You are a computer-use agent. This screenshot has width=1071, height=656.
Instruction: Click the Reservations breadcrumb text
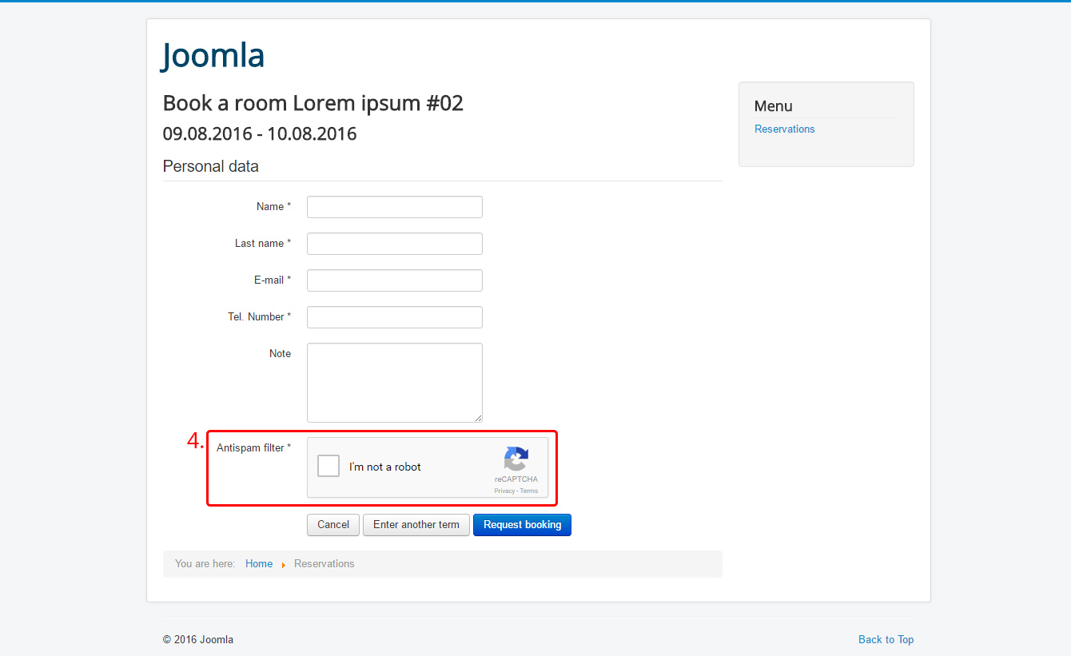tap(324, 564)
